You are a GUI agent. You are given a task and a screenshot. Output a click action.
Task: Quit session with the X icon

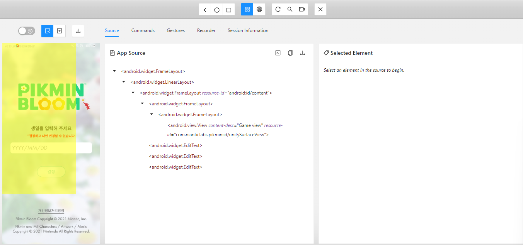pyautogui.click(x=320, y=10)
